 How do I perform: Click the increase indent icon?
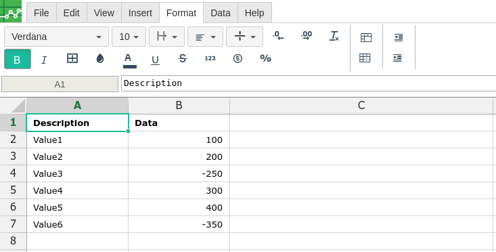tap(399, 37)
